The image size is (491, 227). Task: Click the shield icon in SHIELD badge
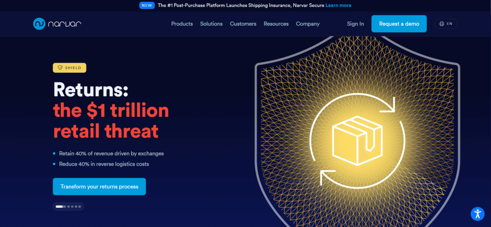60,68
